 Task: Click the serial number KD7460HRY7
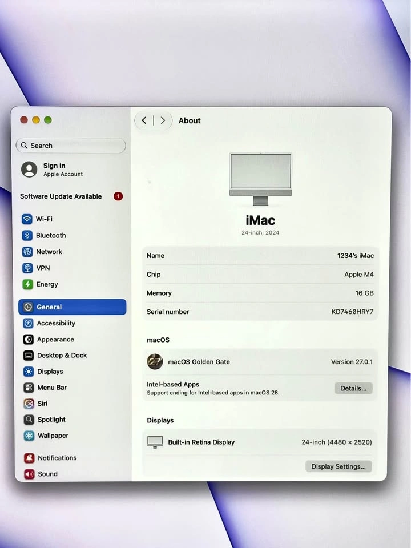(x=352, y=312)
